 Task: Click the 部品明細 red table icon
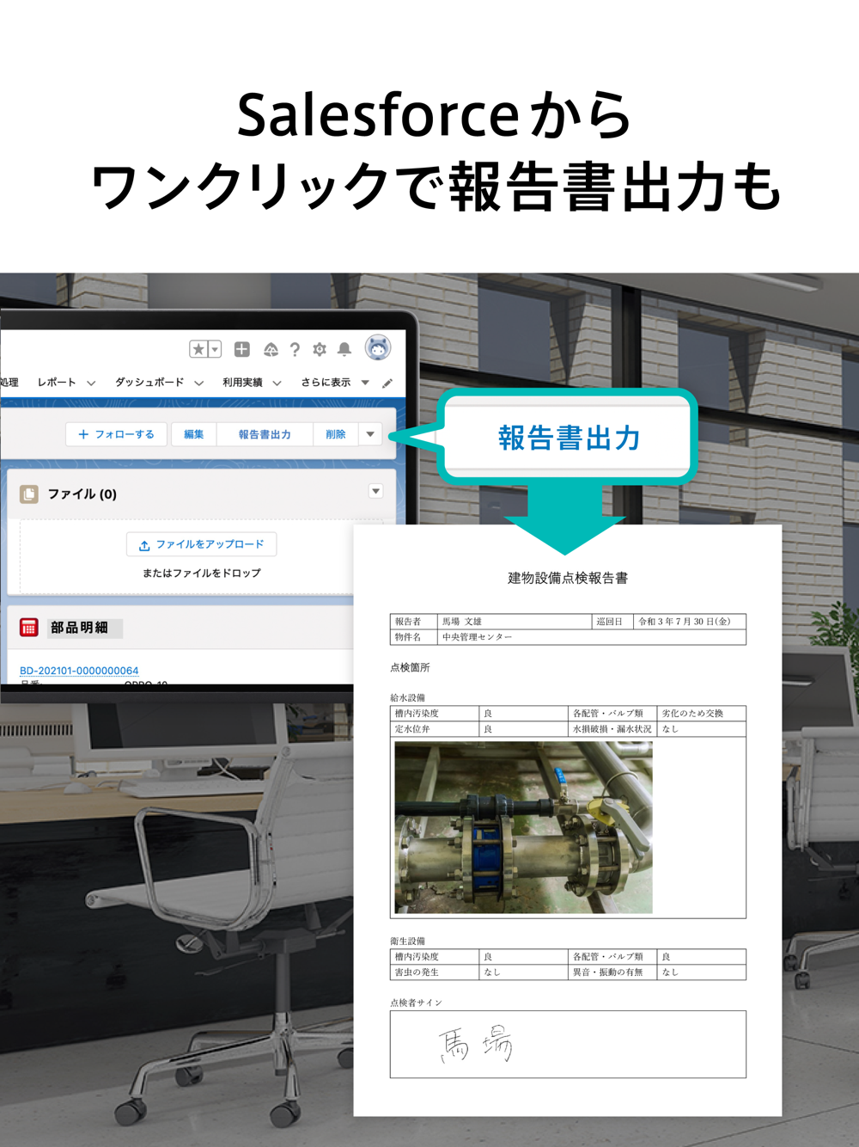[29, 628]
